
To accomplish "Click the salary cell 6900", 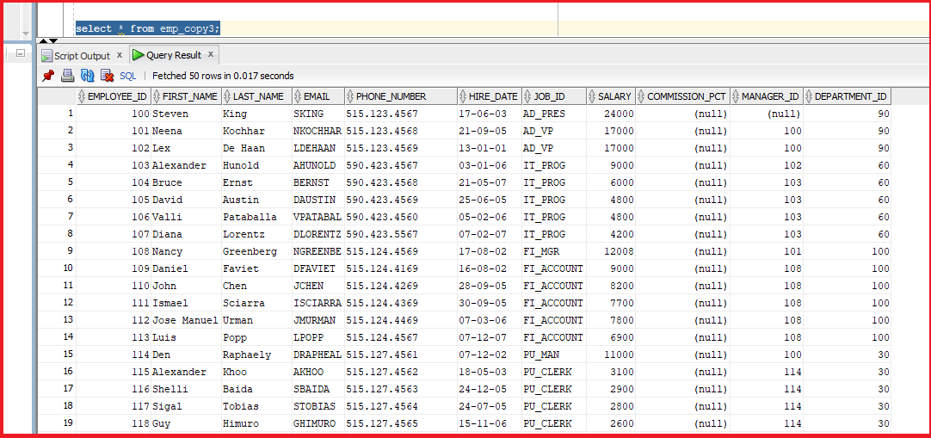I will (610, 337).
